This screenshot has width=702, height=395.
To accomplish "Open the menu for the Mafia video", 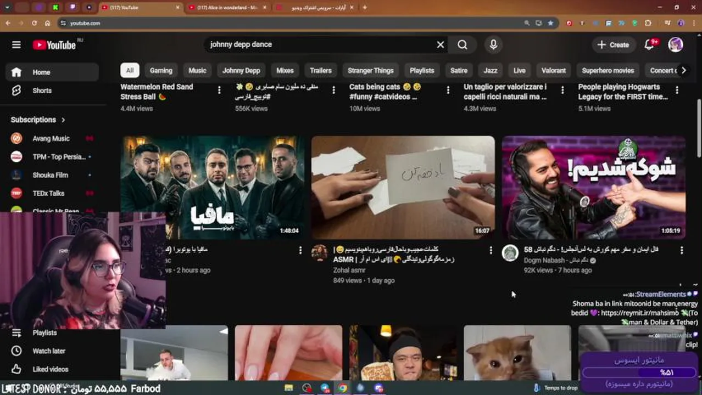I will click(300, 250).
